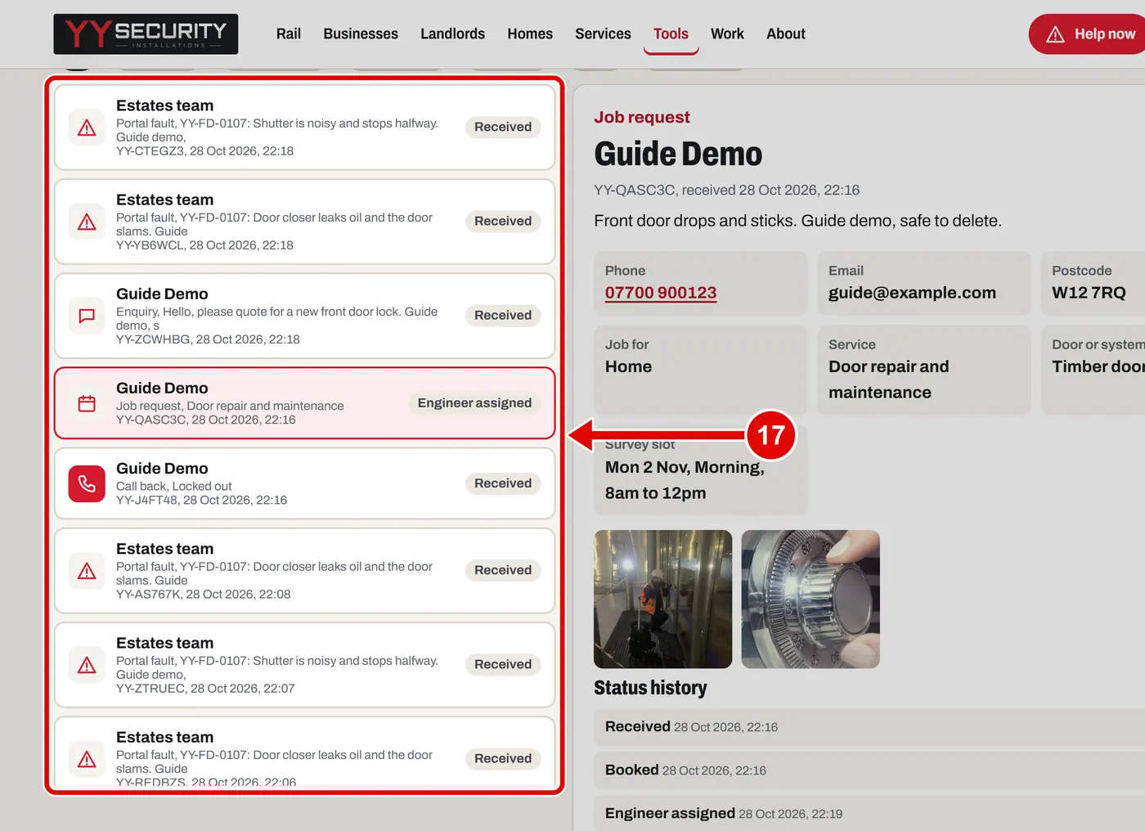The width and height of the screenshot is (1145, 831).
Task: Open the Estates team request YY-ZTRUEC
Action: [x=305, y=665]
